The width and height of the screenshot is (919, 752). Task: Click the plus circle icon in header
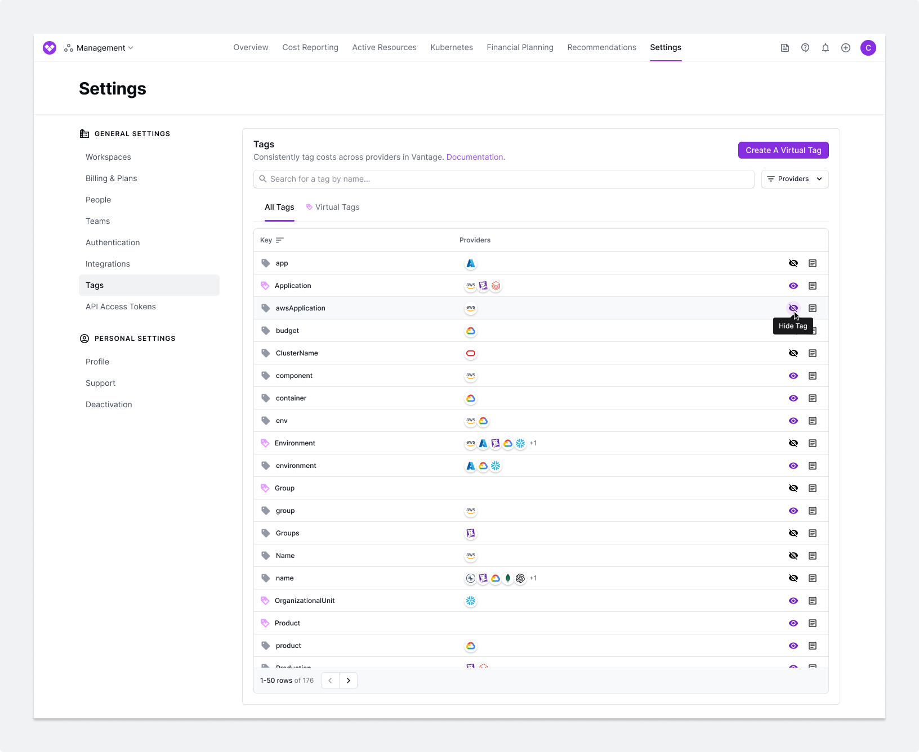coord(846,48)
